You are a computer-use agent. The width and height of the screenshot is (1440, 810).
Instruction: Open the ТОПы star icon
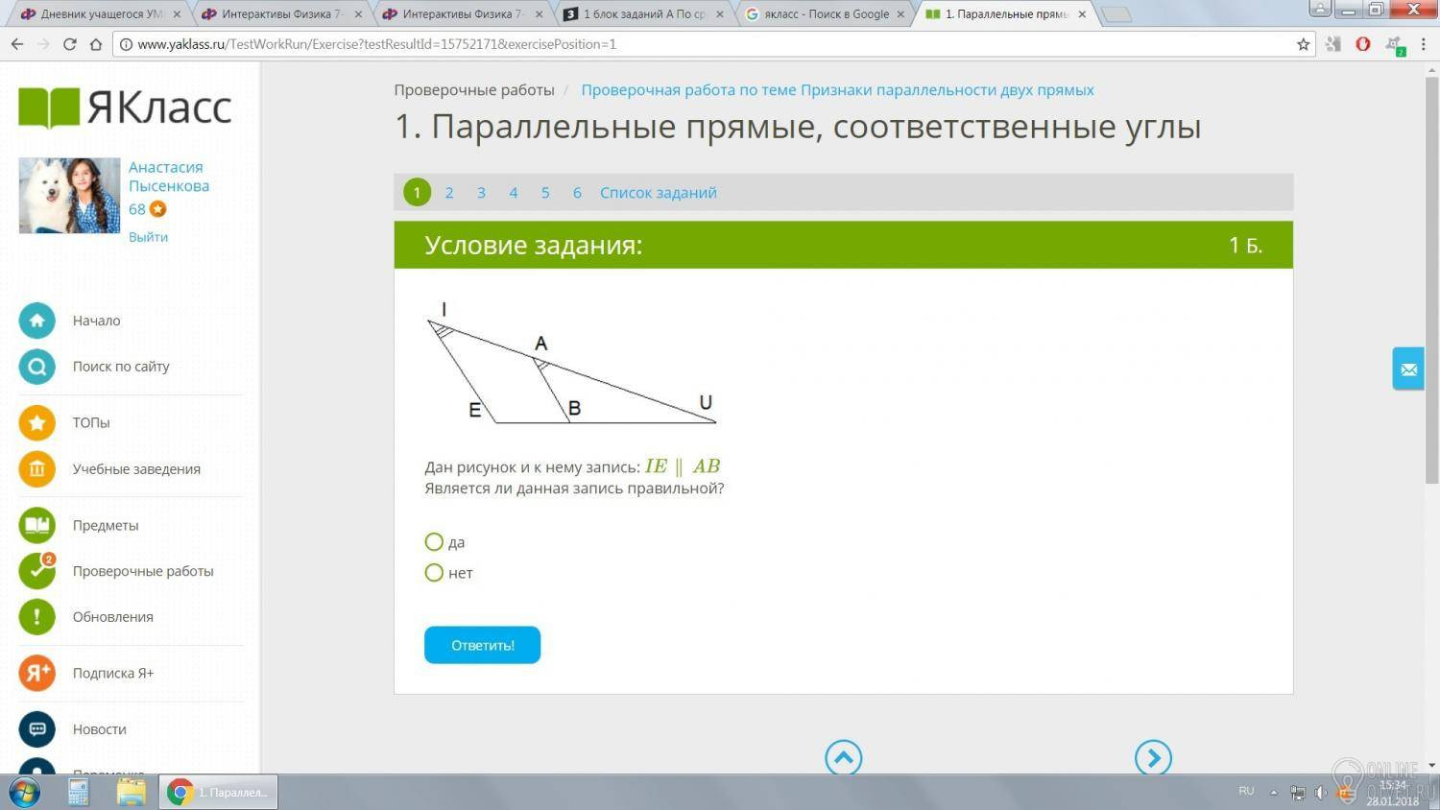click(36, 422)
